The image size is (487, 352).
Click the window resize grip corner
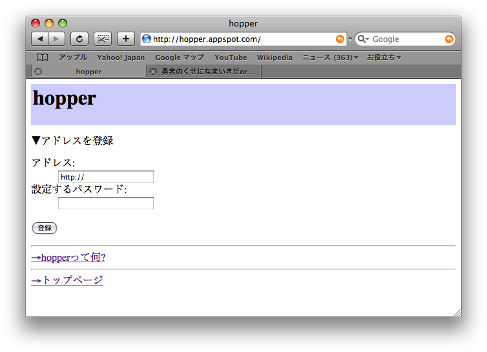click(x=457, y=313)
